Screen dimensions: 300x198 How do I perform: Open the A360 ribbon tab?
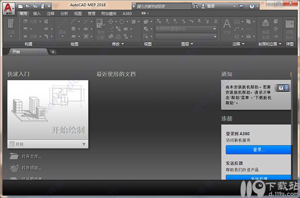pos(127,13)
